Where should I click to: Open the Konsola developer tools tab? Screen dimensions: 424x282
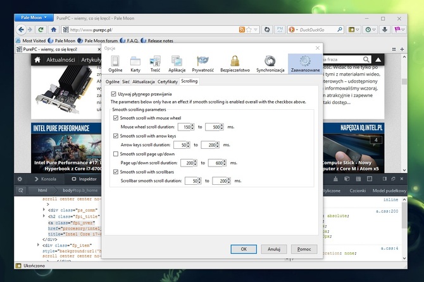point(45,179)
